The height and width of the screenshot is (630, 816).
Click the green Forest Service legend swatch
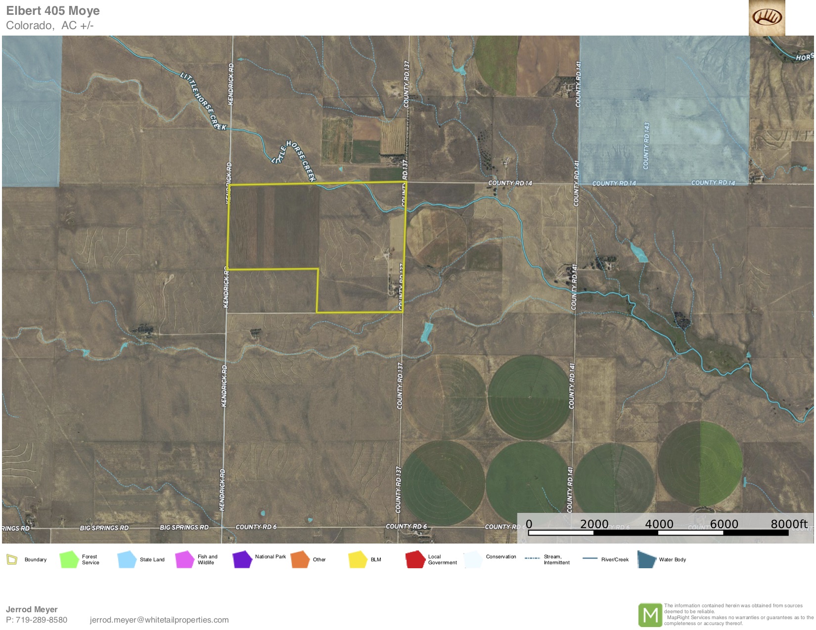(x=69, y=559)
